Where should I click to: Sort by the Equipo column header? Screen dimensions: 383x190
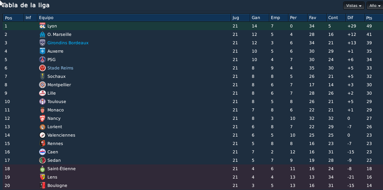[x=134, y=18]
